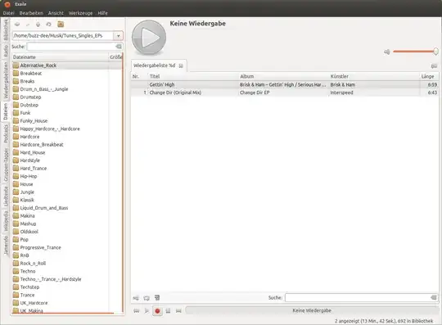
Task: Sort by the Album column header
Action: pos(283,76)
